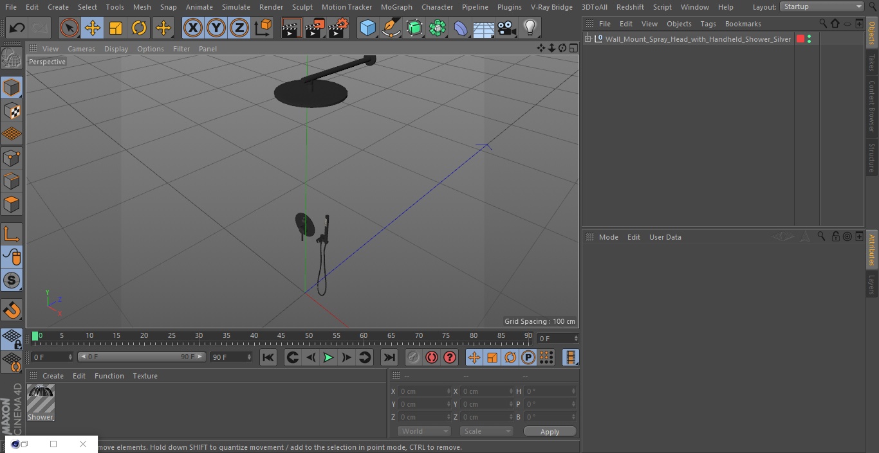This screenshot has width=879, height=453.
Task: Click the red layer color swatch
Action: [x=800, y=39]
